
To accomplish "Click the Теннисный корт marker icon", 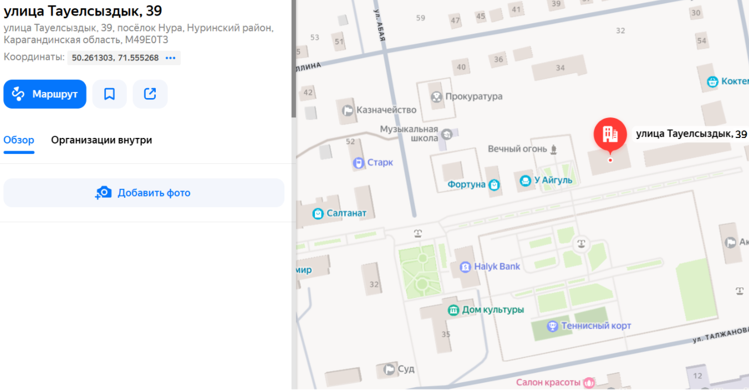I will (552, 326).
